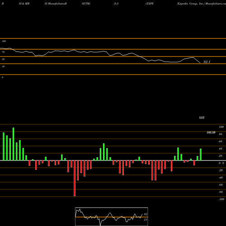This screenshot has height=226, width=226.
Task: Open the mini RSI thumbnail chart at bottom
Action: [x=112, y=217]
